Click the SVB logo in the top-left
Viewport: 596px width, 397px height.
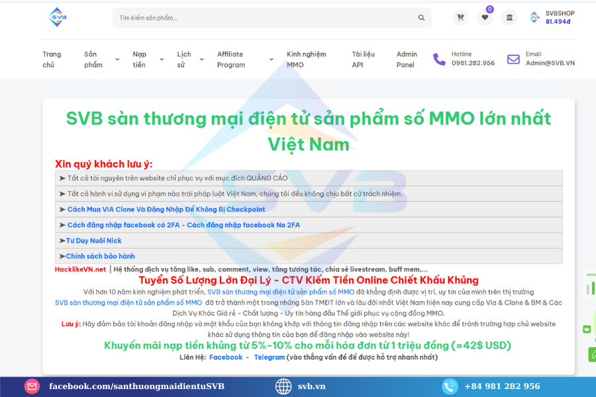pyautogui.click(x=56, y=17)
